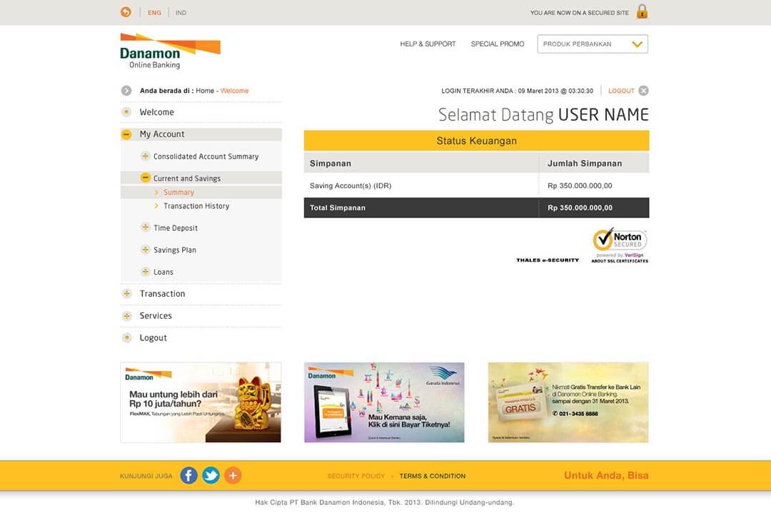Viewport: 771px width, 520px height.
Task: Switch the language to IND
Action: (x=181, y=12)
